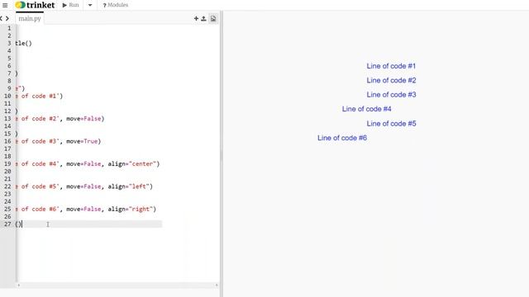
Task: Click the horizontal scrollbar left arrow
Action: click(18, 285)
